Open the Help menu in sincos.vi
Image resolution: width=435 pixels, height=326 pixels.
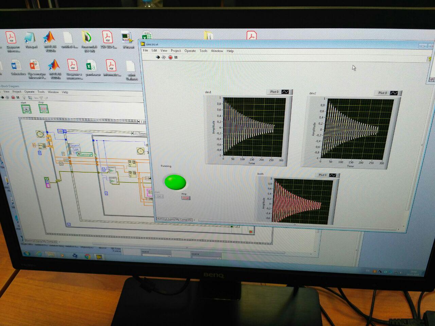[230, 51]
